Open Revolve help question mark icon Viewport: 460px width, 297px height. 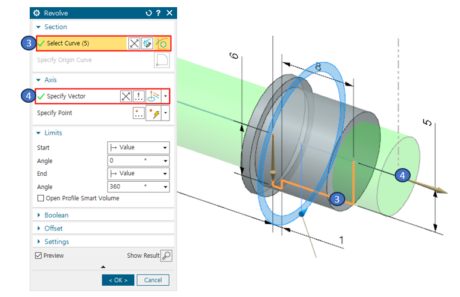(x=159, y=12)
